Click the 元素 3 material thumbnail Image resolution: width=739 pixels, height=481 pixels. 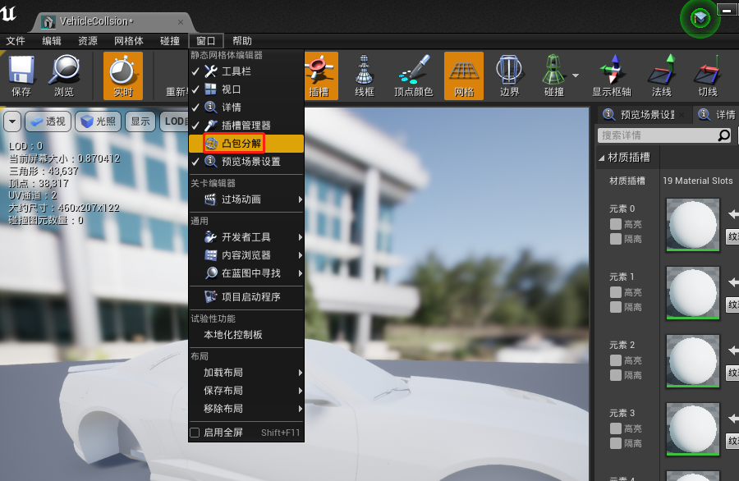coord(692,429)
